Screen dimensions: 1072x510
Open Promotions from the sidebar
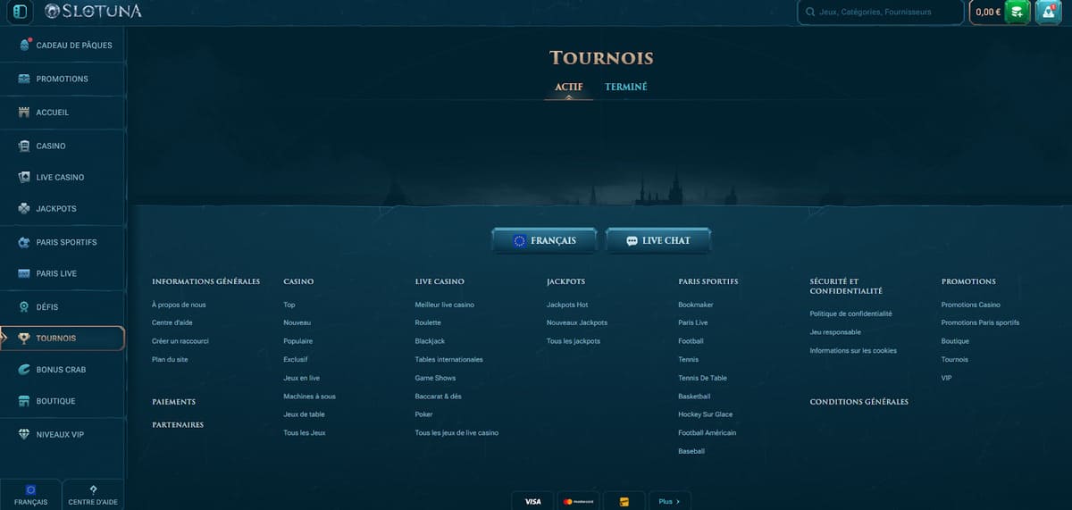click(63, 79)
